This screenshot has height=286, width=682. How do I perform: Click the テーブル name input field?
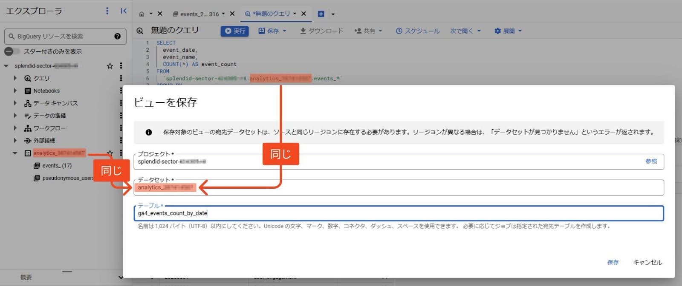coord(398,213)
